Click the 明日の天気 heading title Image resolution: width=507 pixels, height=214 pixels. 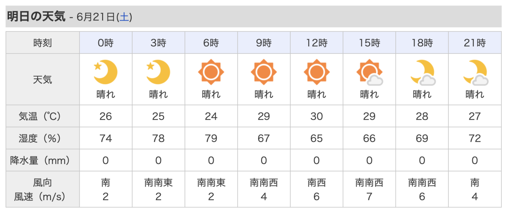coord(36,17)
